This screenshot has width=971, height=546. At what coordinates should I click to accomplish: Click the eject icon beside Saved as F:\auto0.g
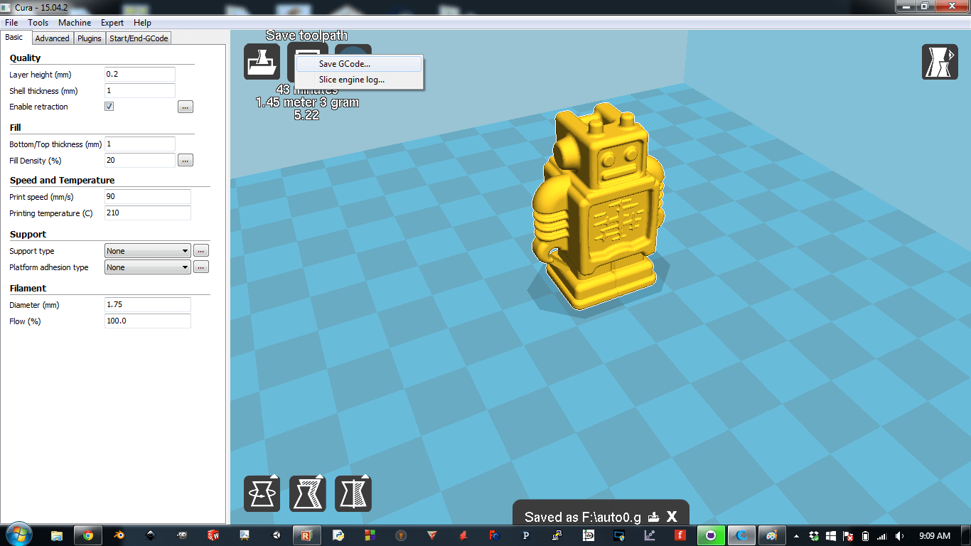coord(654,517)
